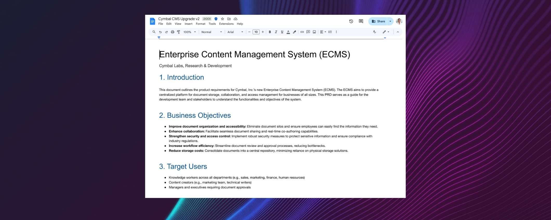551x220 pixels.
Task: Open the zoom level dropdown
Action: coord(189,32)
